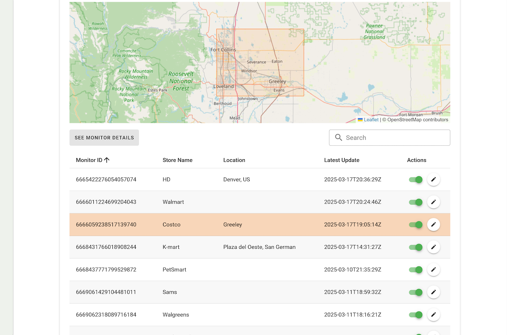
Task: Switch off the K-mart monitor
Action: [416, 247]
